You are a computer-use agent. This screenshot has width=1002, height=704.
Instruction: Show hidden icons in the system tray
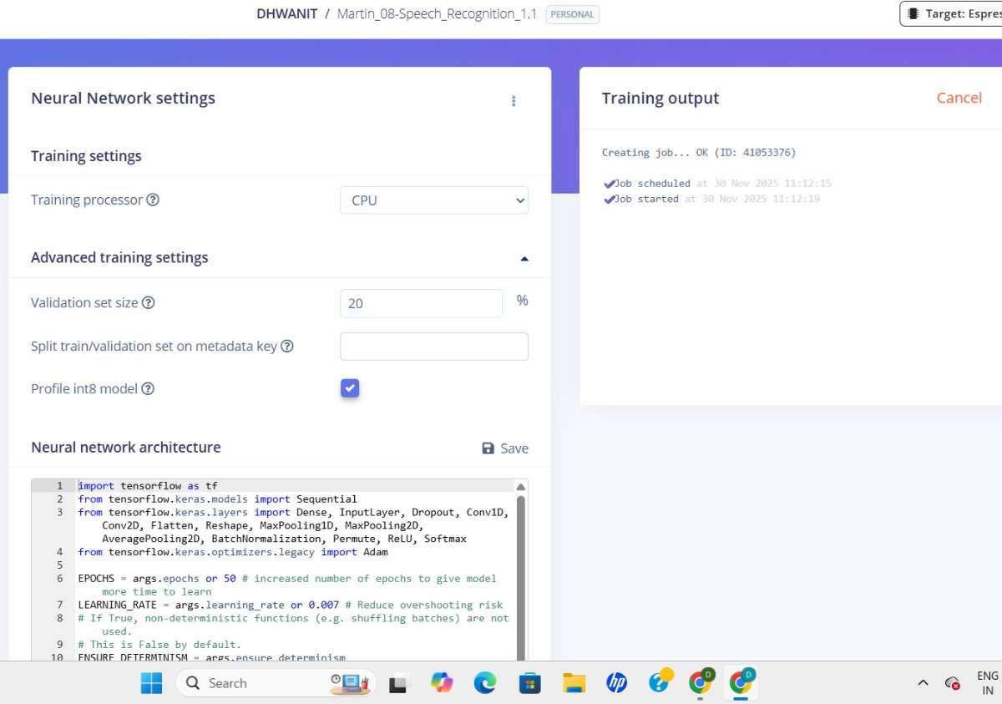coord(923,683)
